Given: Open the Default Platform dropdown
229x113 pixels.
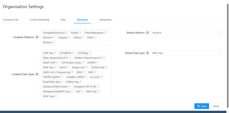Looking at the screenshot, I should [186, 33].
